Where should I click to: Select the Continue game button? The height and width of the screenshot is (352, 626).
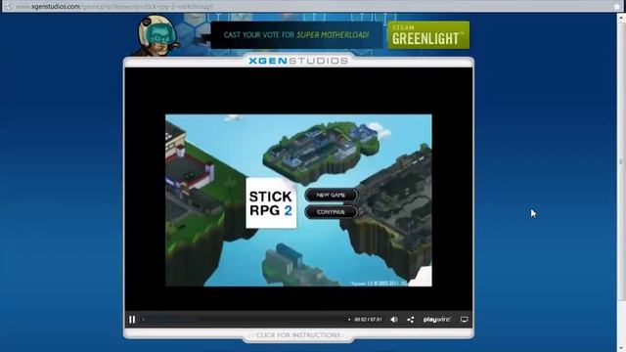pyautogui.click(x=331, y=212)
